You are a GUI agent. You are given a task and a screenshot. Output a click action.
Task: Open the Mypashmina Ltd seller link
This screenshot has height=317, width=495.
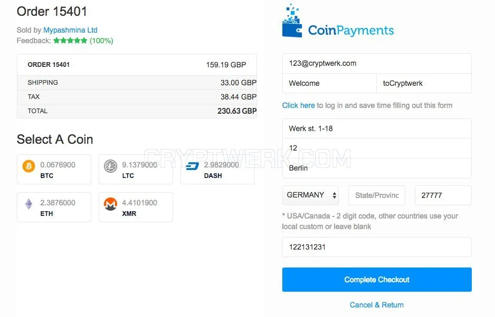point(70,30)
